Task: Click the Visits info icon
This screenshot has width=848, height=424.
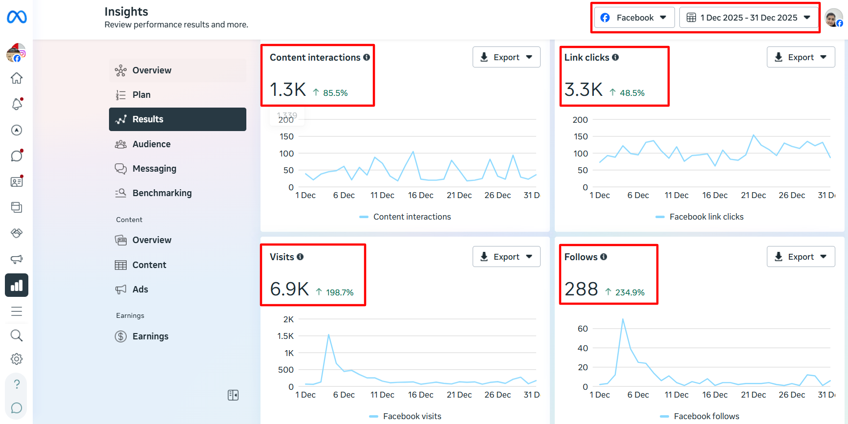Action: click(x=300, y=257)
